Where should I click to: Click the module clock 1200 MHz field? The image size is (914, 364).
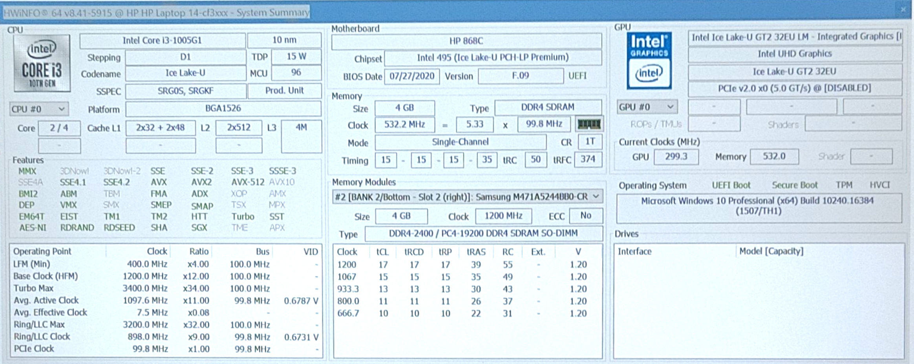click(503, 216)
